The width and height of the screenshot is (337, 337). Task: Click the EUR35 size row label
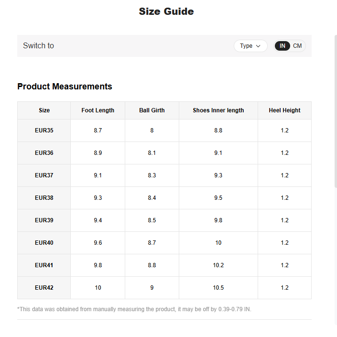coord(44,130)
